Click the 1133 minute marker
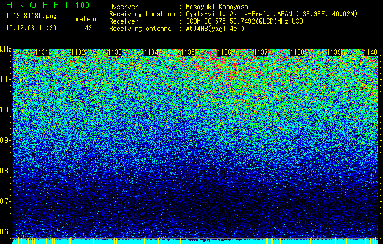This screenshot has height=244, width=383. coord(115,52)
